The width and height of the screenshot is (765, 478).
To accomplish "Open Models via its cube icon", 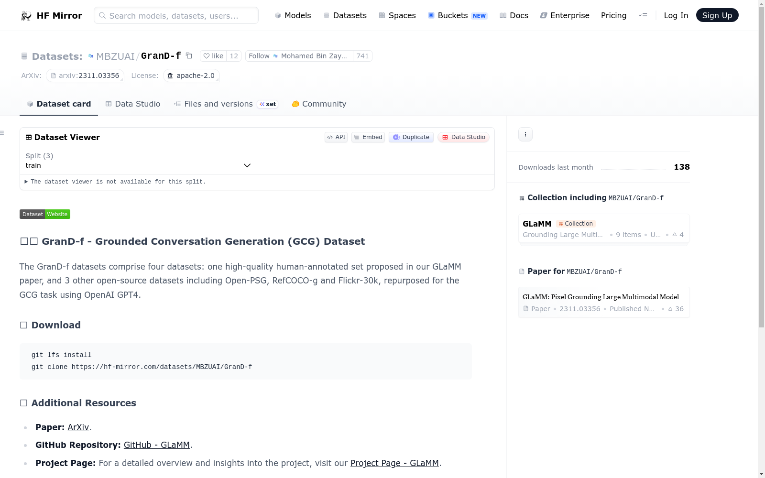I will click(x=278, y=16).
